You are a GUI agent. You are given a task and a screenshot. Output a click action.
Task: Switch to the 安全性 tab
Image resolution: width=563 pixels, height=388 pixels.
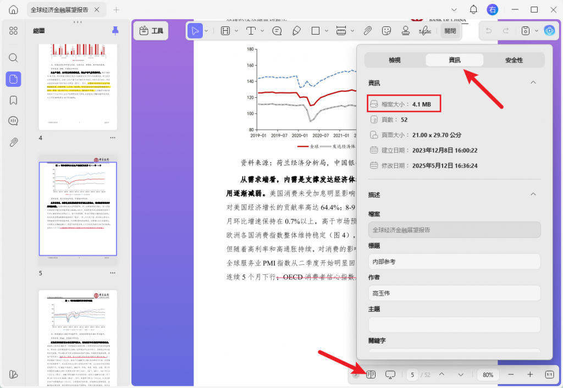[515, 60]
